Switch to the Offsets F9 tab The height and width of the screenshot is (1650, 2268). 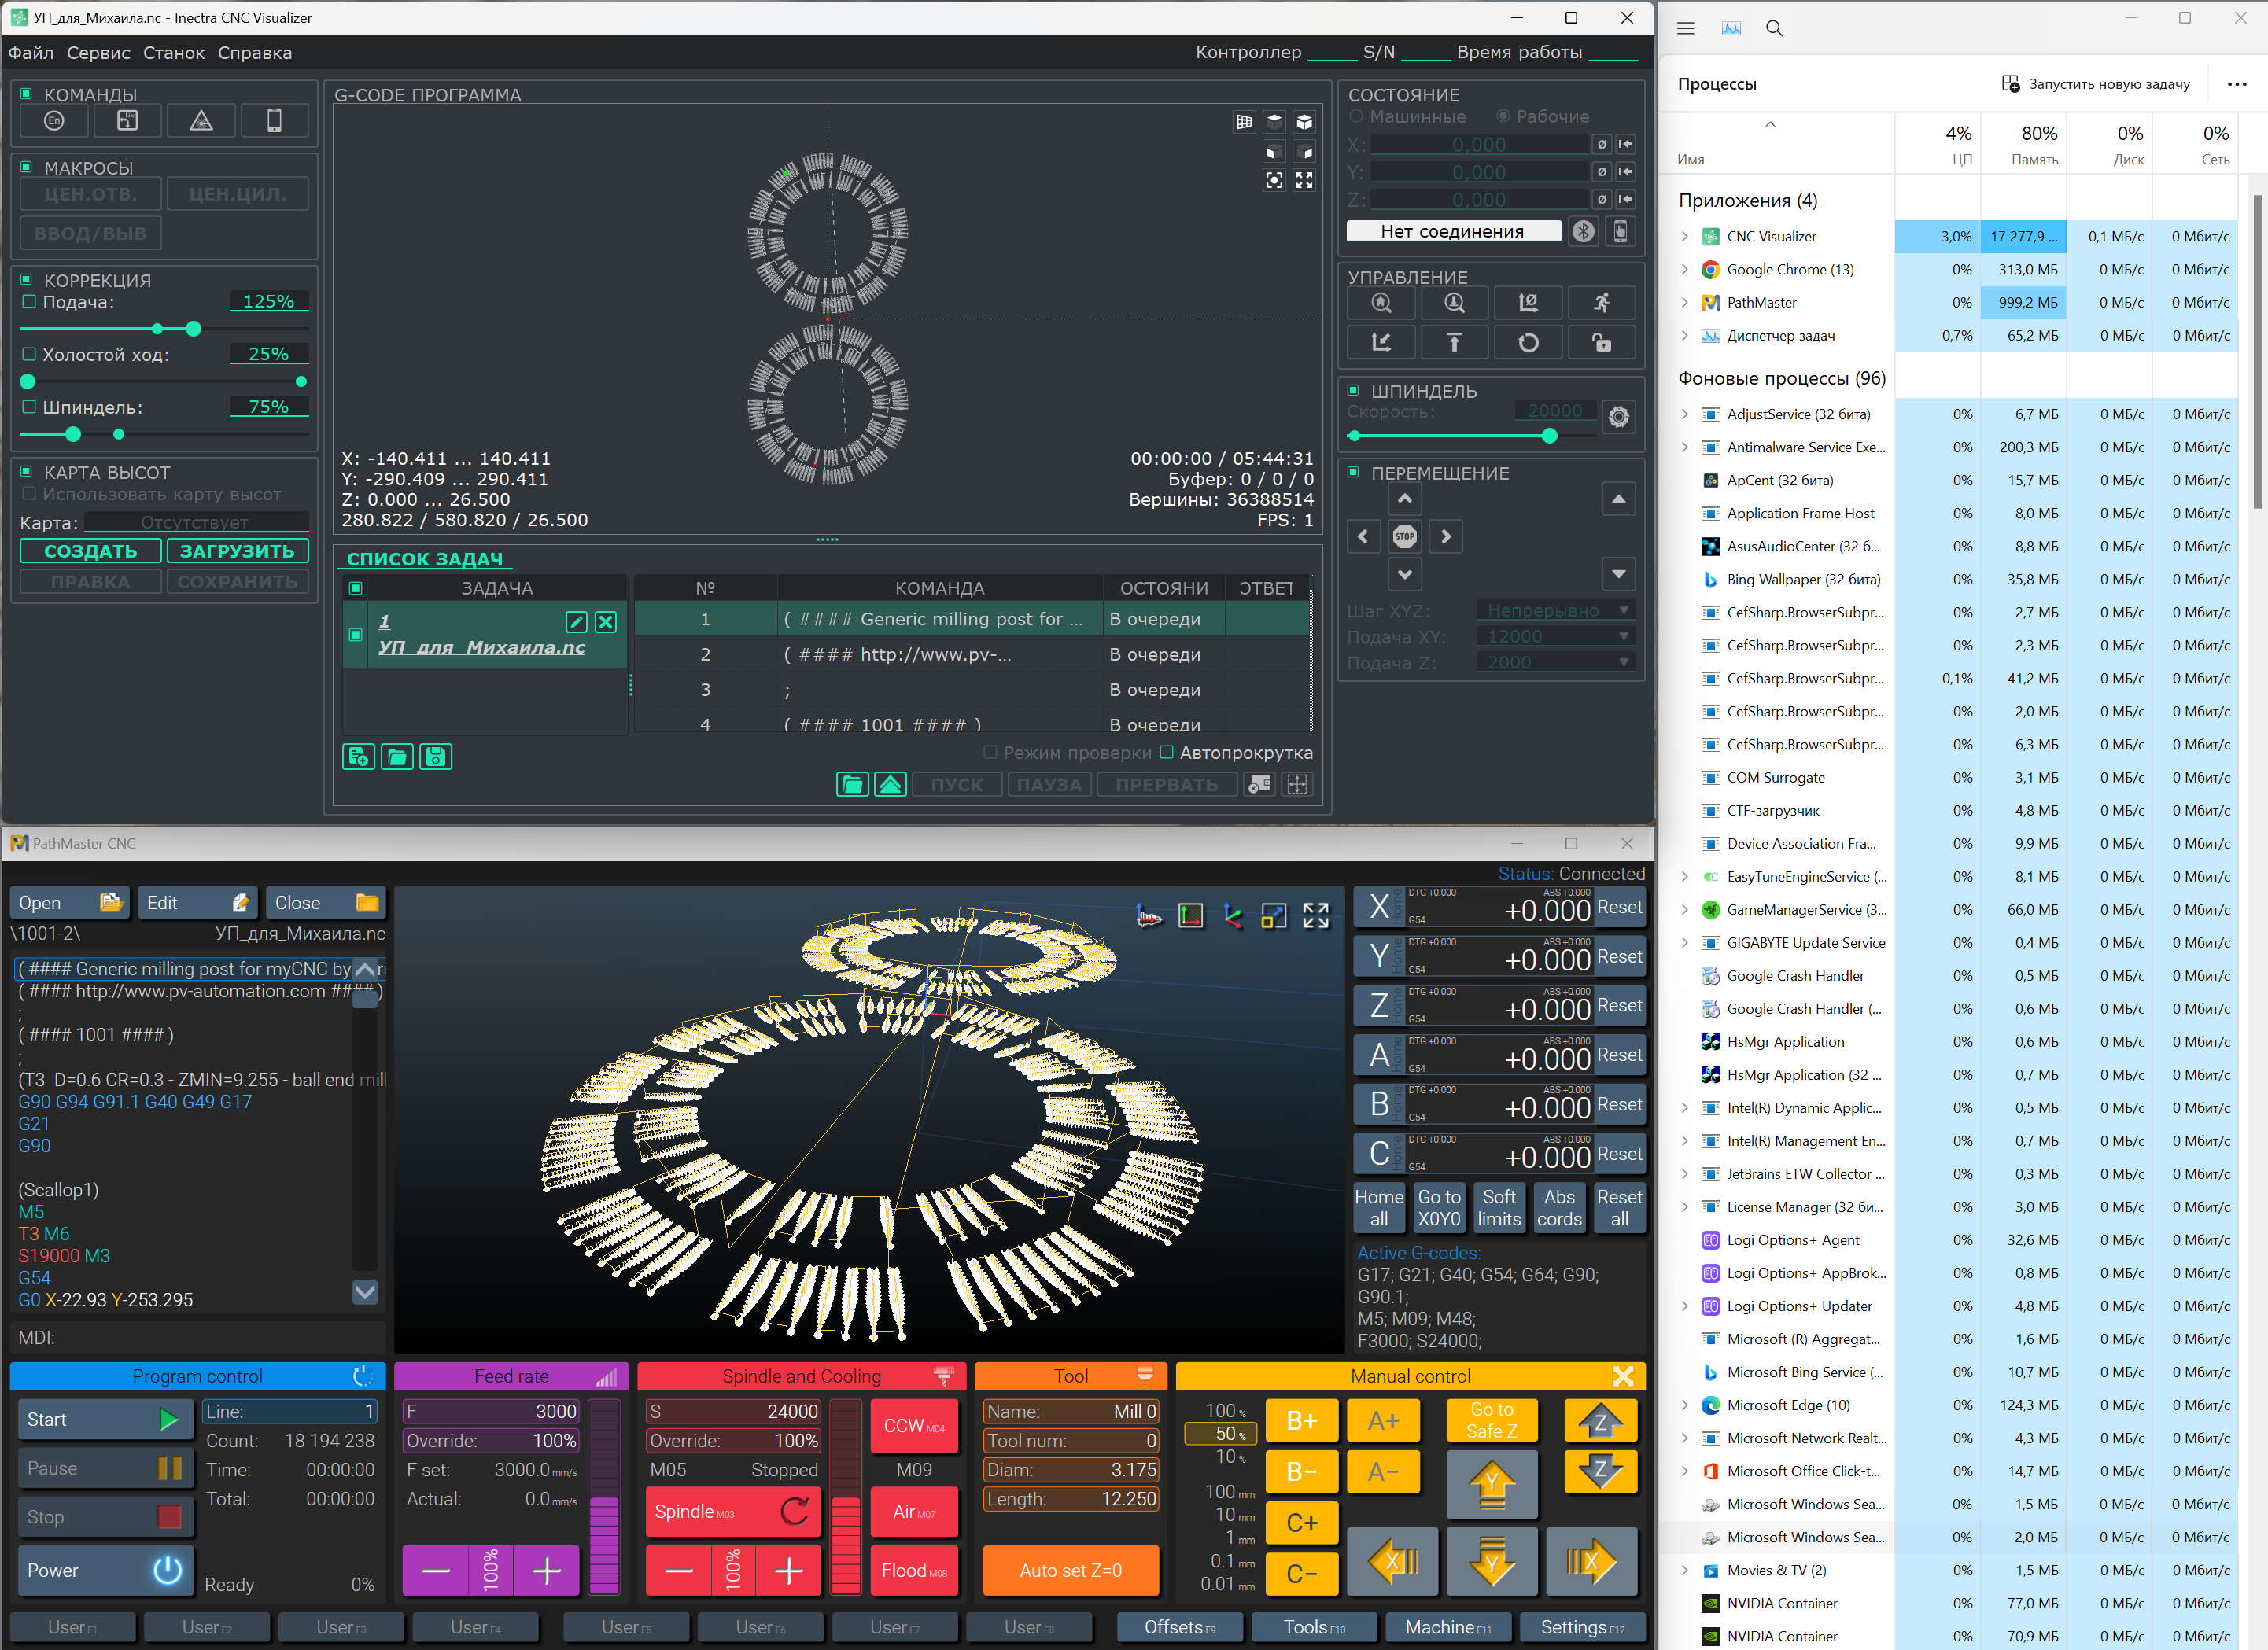(1179, 1627)
